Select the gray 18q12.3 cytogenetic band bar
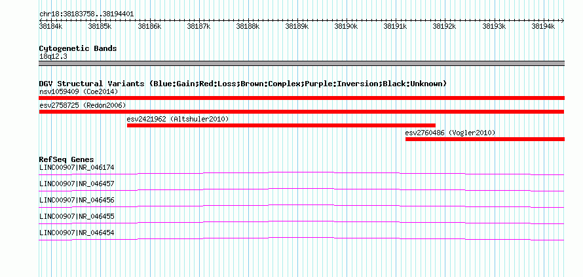Image resolution: width=583 pixels, height=277 pixels. (301, 63)
